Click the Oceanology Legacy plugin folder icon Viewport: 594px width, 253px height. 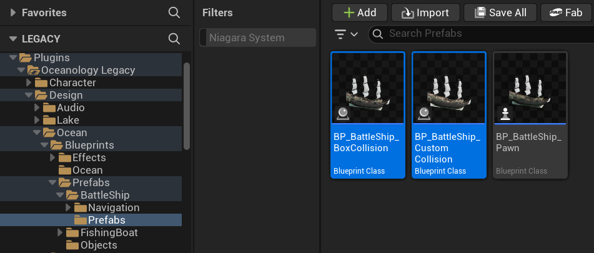click(x=33, y=70)
